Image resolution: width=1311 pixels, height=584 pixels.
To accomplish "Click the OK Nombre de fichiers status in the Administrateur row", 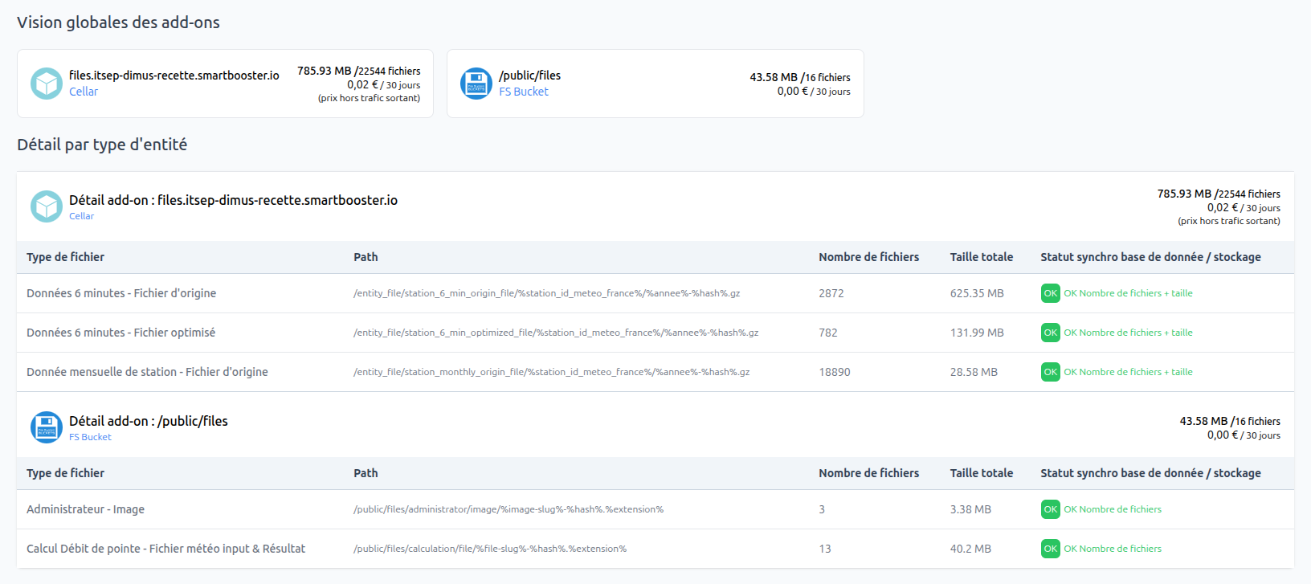I will point(1113,509).
